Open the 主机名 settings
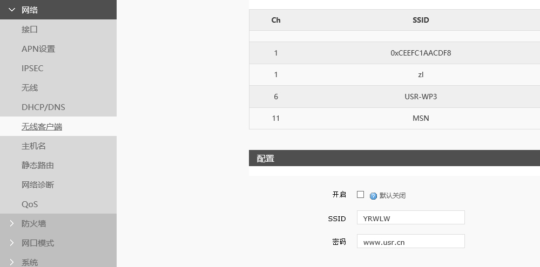The width and height of the screenshot is (540, 267). tap(33, 146)
